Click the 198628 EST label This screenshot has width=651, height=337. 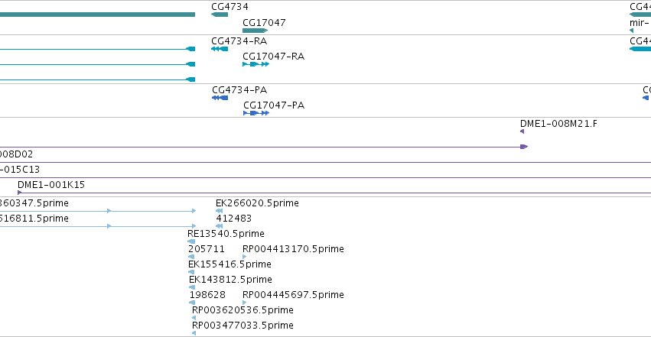pos(207,295)
